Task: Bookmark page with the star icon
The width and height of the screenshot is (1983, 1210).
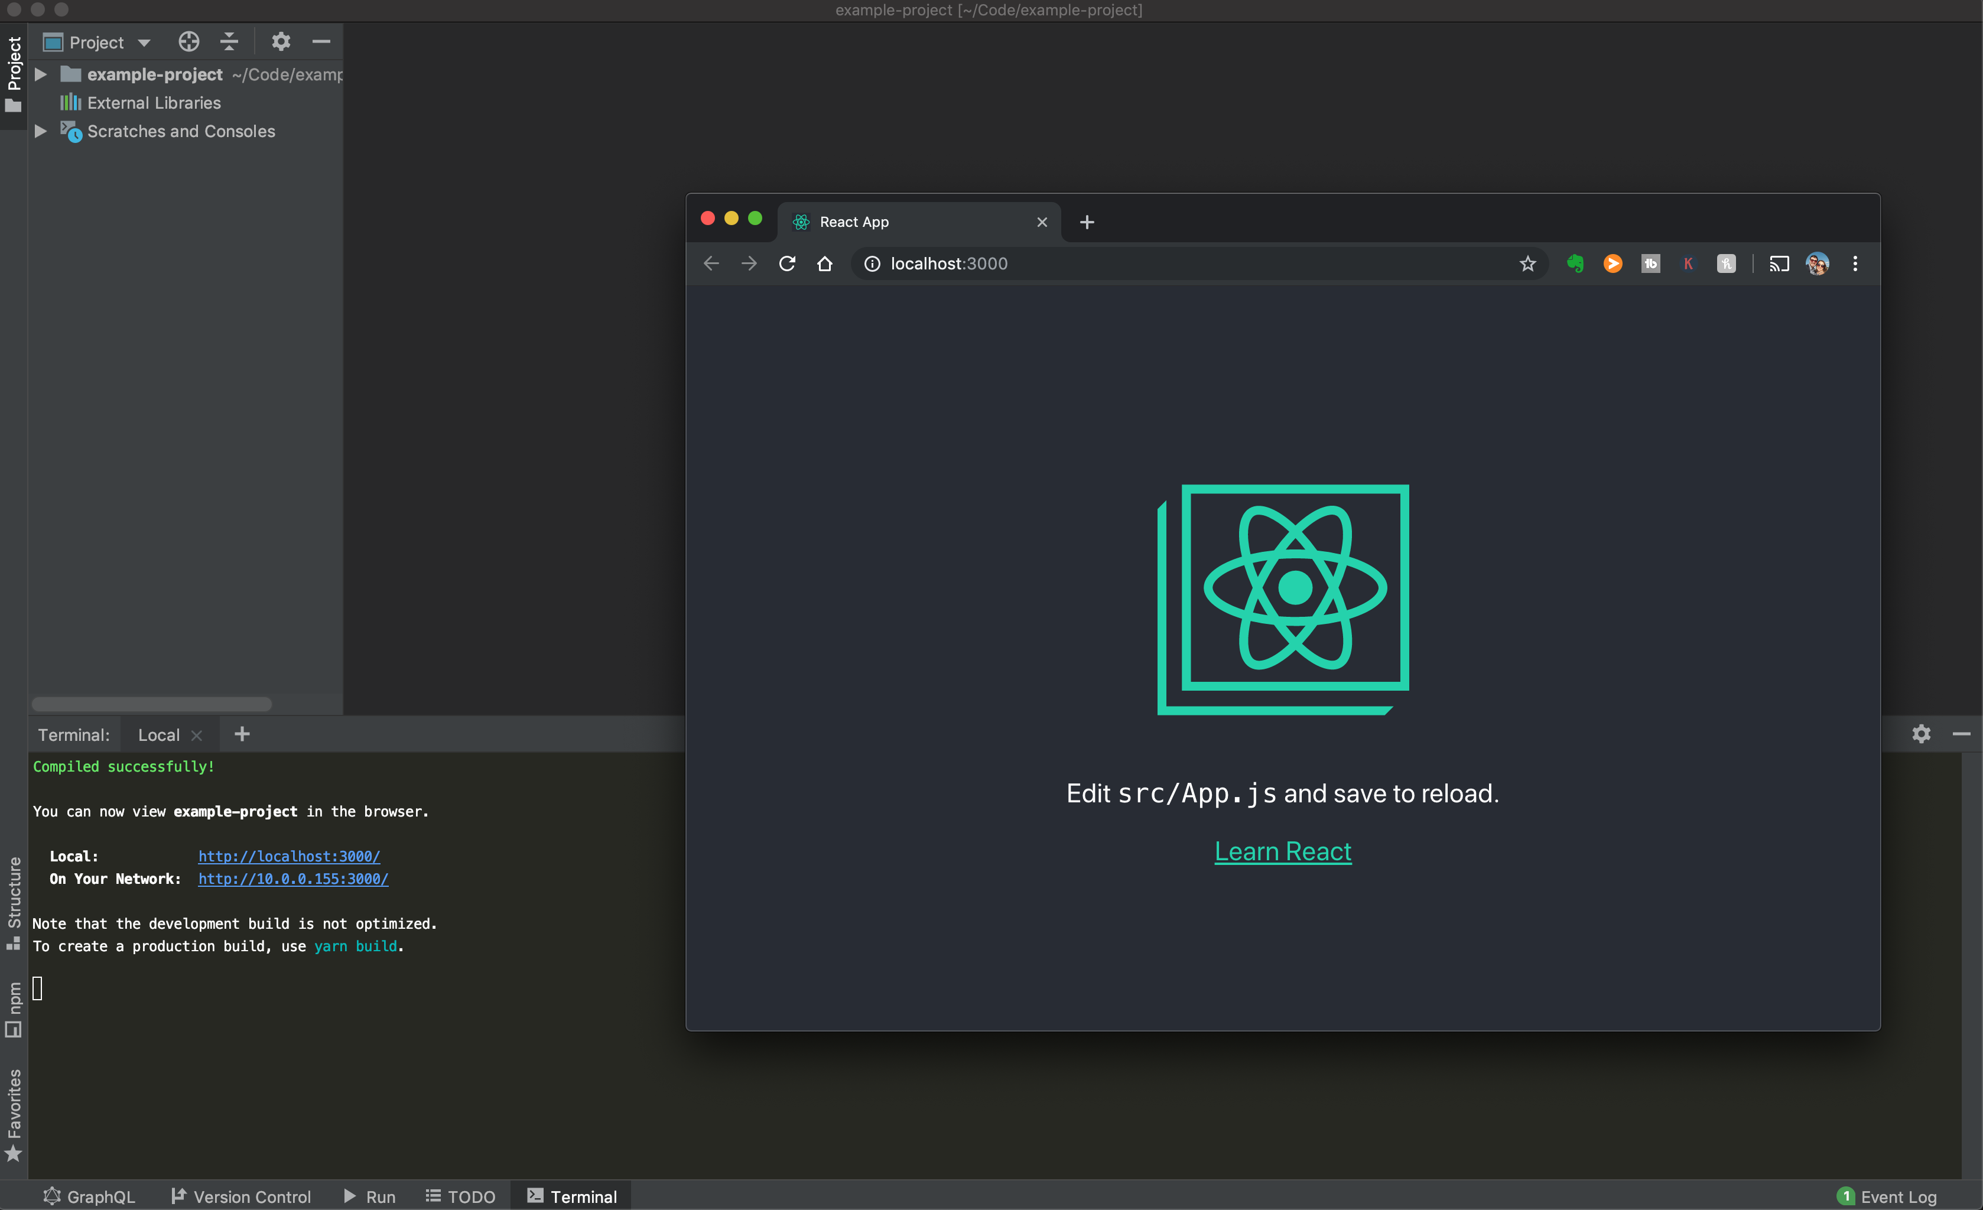Action: [x=1527, y=264]
